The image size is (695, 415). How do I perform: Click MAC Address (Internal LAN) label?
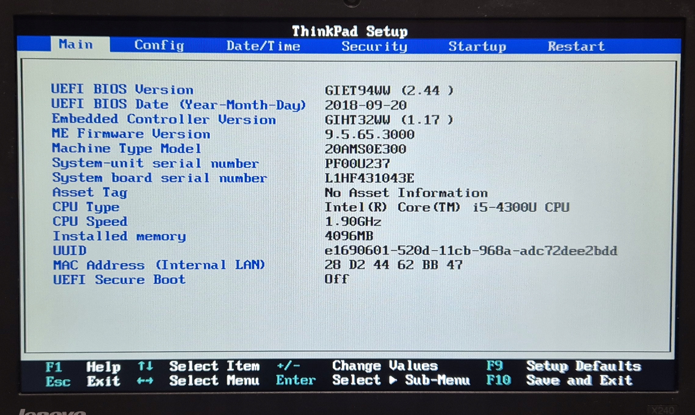pyautogui.click(x=159, y=265)
